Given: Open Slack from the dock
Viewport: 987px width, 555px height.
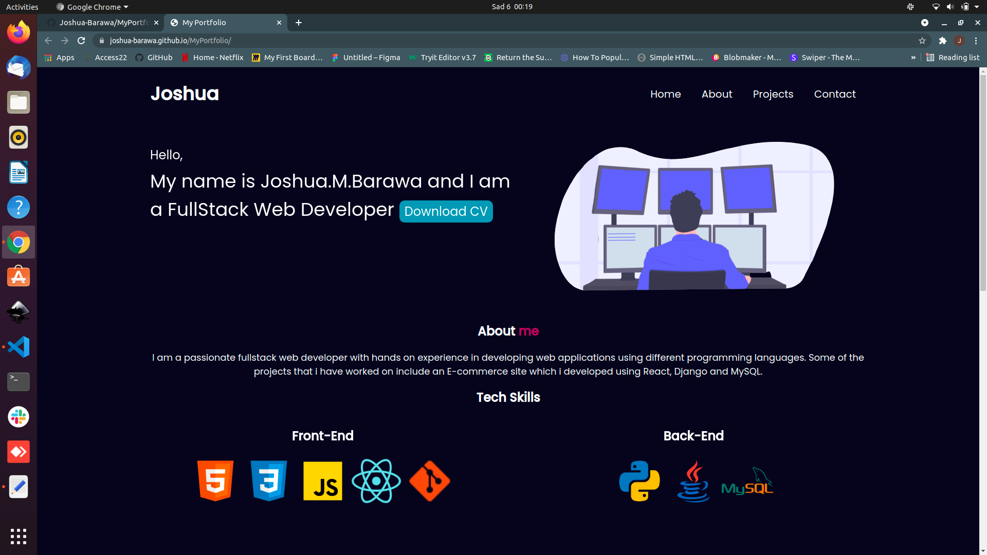Looking at the screenshot, I should tap(19, 417).
